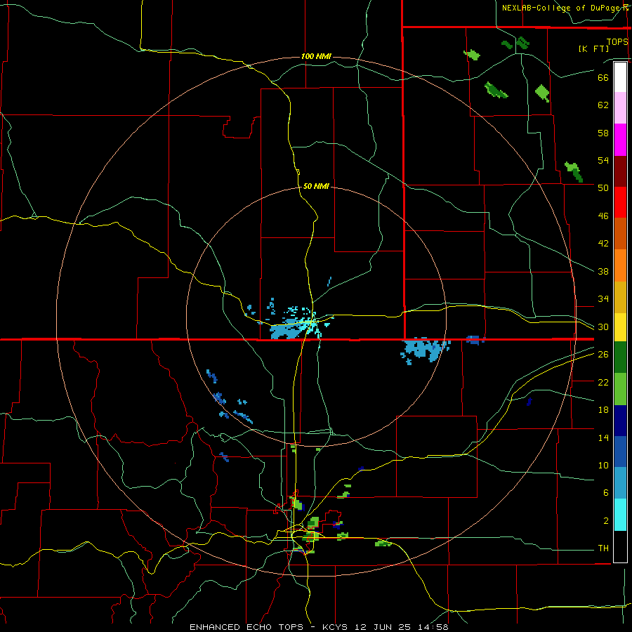Click the '34' legend scale value
632x632 pixels.
coord(603,299)
